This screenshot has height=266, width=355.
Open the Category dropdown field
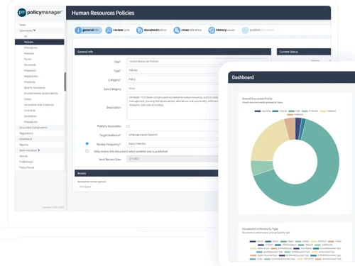click(173, 79)
